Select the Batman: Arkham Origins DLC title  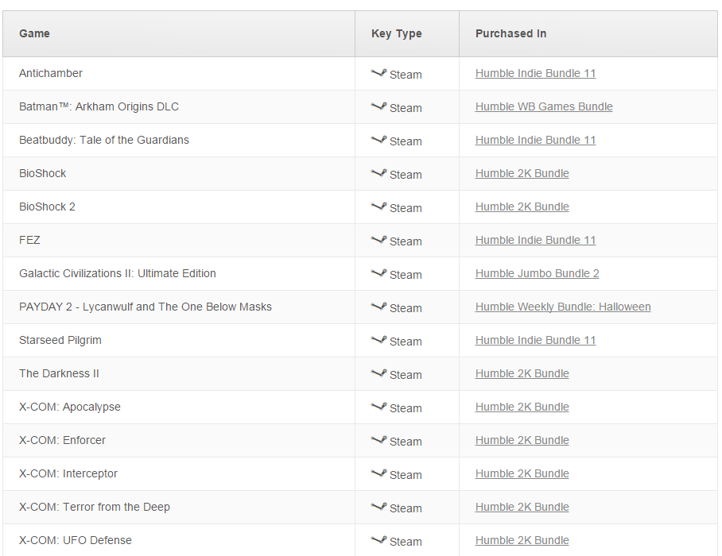click(x=99, y=106)
